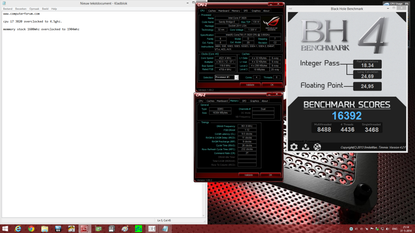Click OK in CPU-Z processor window
The image size is (415, 233).
pyautogui.click(x=272, y=85)
